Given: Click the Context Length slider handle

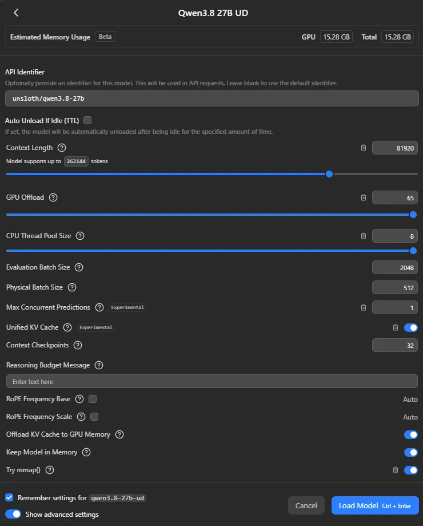Looking at the screenshot, I should pos(329,174).
